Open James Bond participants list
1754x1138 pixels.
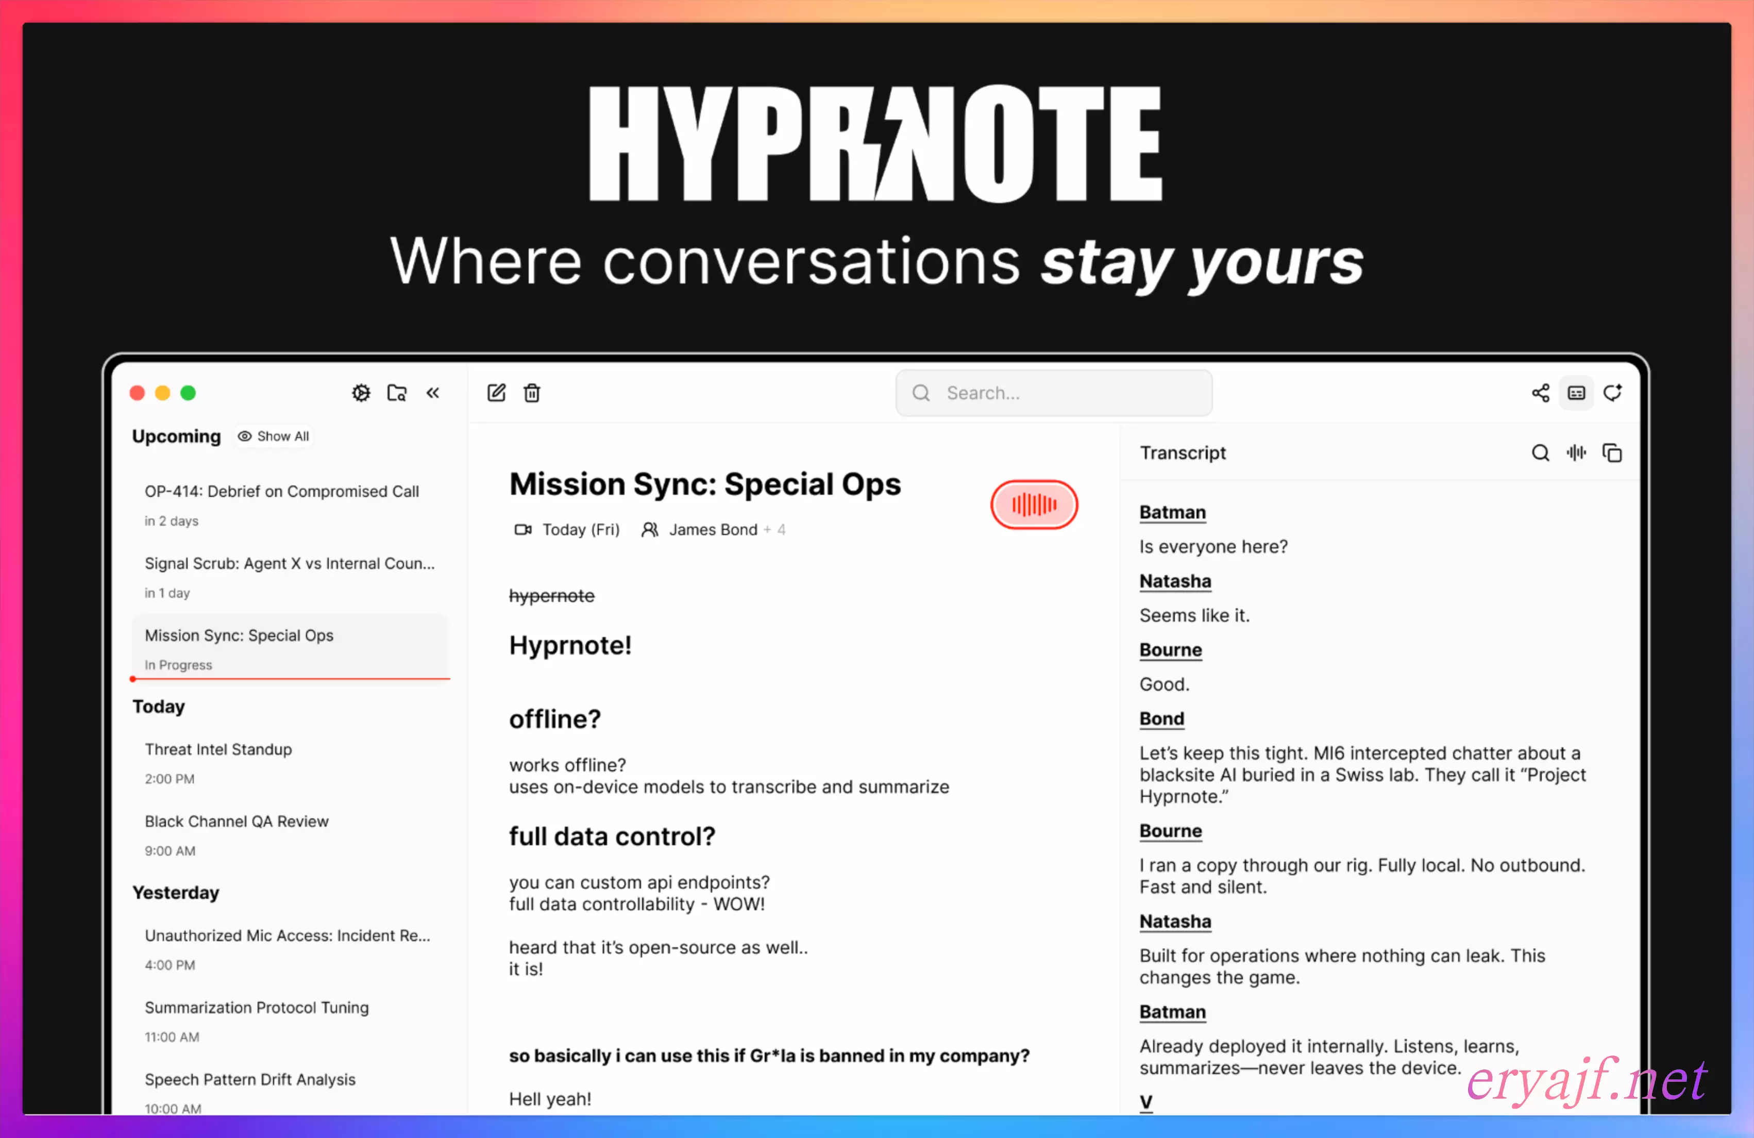click(712, 529)
